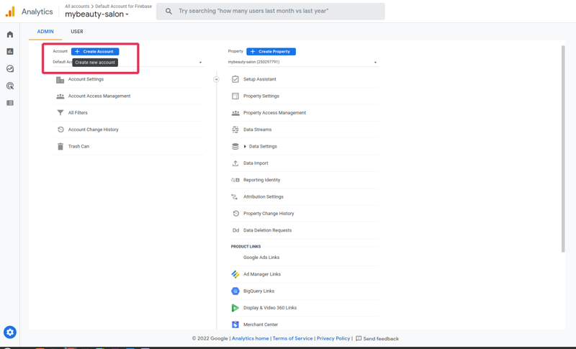Click the Setup Assistant checkmark icon

(235, 79)
